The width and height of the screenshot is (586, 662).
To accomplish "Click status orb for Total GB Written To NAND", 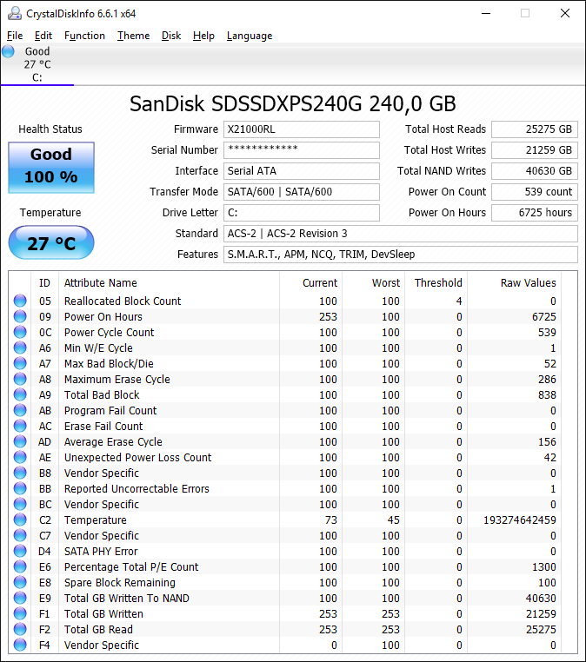I will tap(20, 598).
